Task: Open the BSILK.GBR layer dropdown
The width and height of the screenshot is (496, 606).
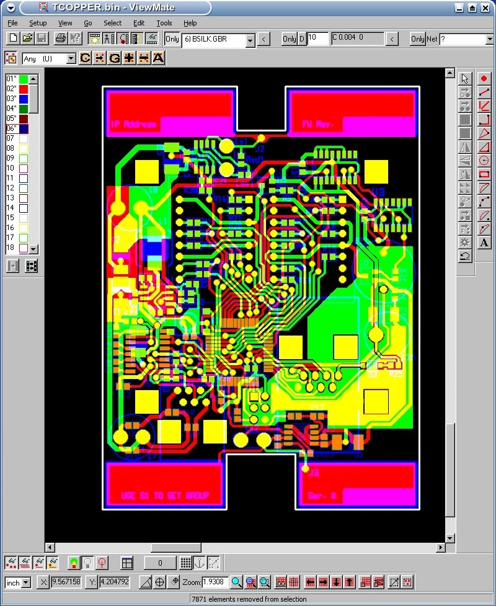Action: 250,40
